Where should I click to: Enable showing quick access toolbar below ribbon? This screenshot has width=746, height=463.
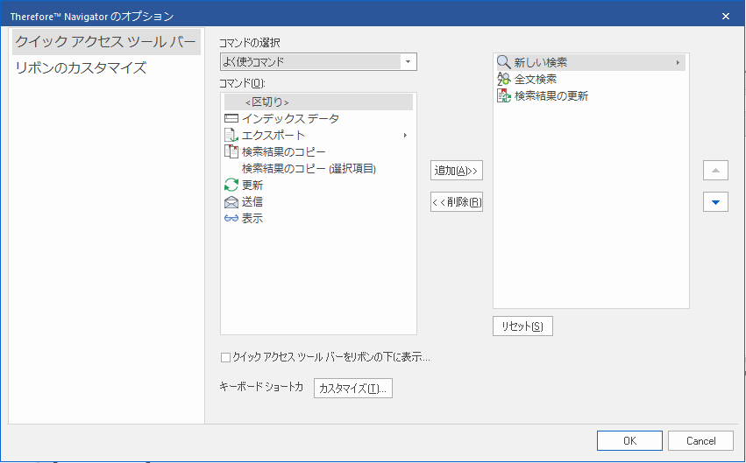pyautogui.click(x=225, y=358)
